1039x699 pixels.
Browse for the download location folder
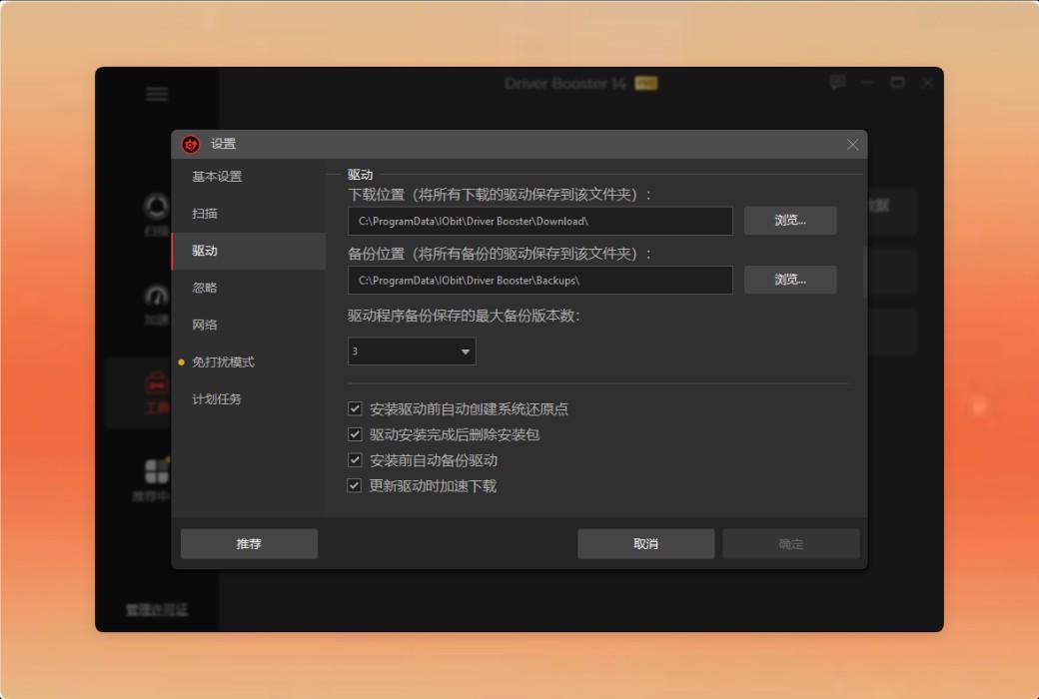790,220
